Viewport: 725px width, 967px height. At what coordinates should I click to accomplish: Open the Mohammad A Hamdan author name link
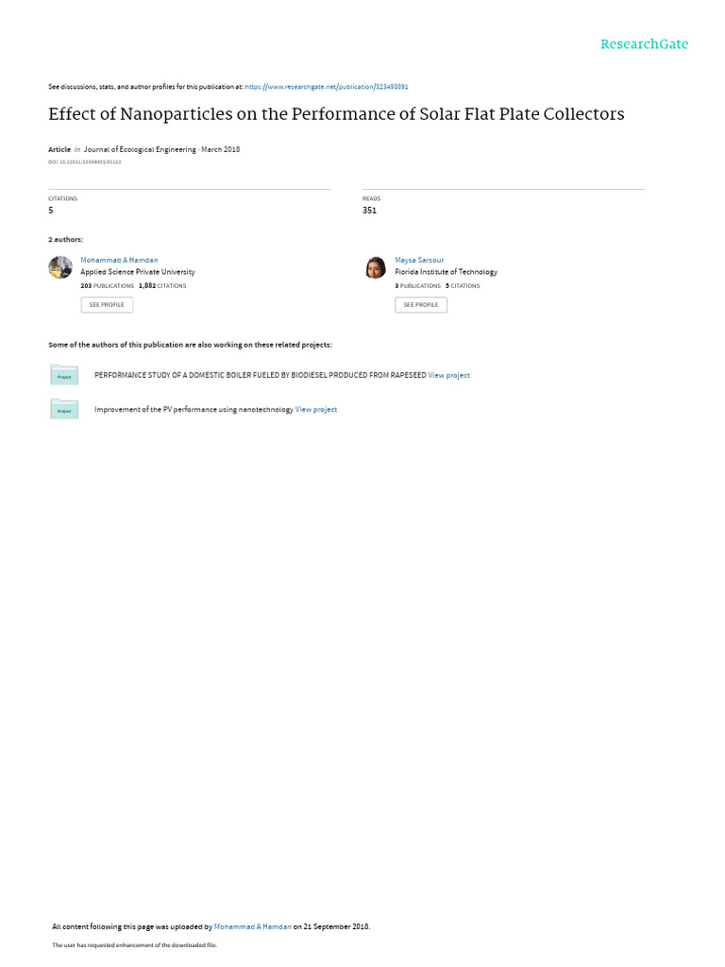(119, 261)
